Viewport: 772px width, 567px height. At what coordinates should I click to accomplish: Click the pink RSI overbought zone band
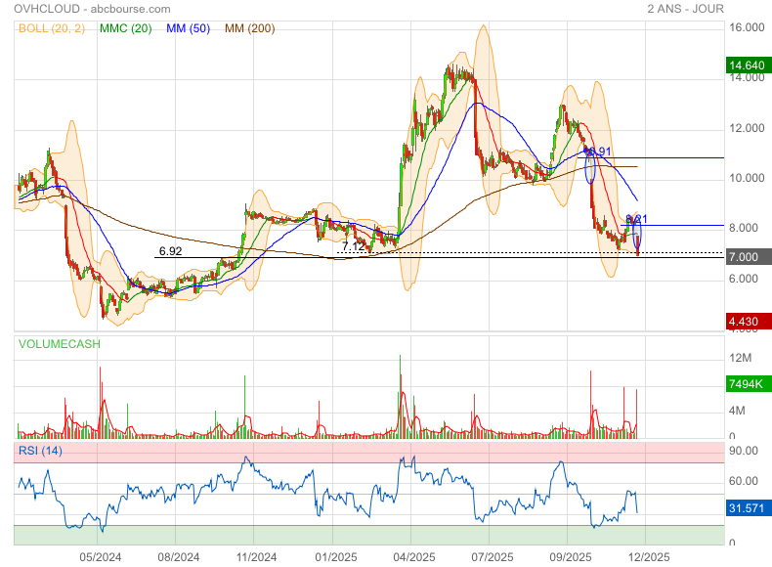(x=371, y=452)
